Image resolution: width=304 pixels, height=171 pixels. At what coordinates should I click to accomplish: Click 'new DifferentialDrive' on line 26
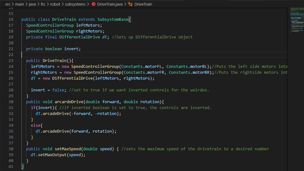click(x=68, y=78)
